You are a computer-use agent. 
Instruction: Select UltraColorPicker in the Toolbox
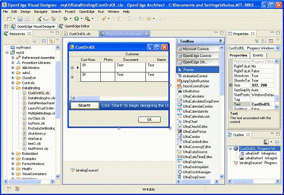click(194, 131)
